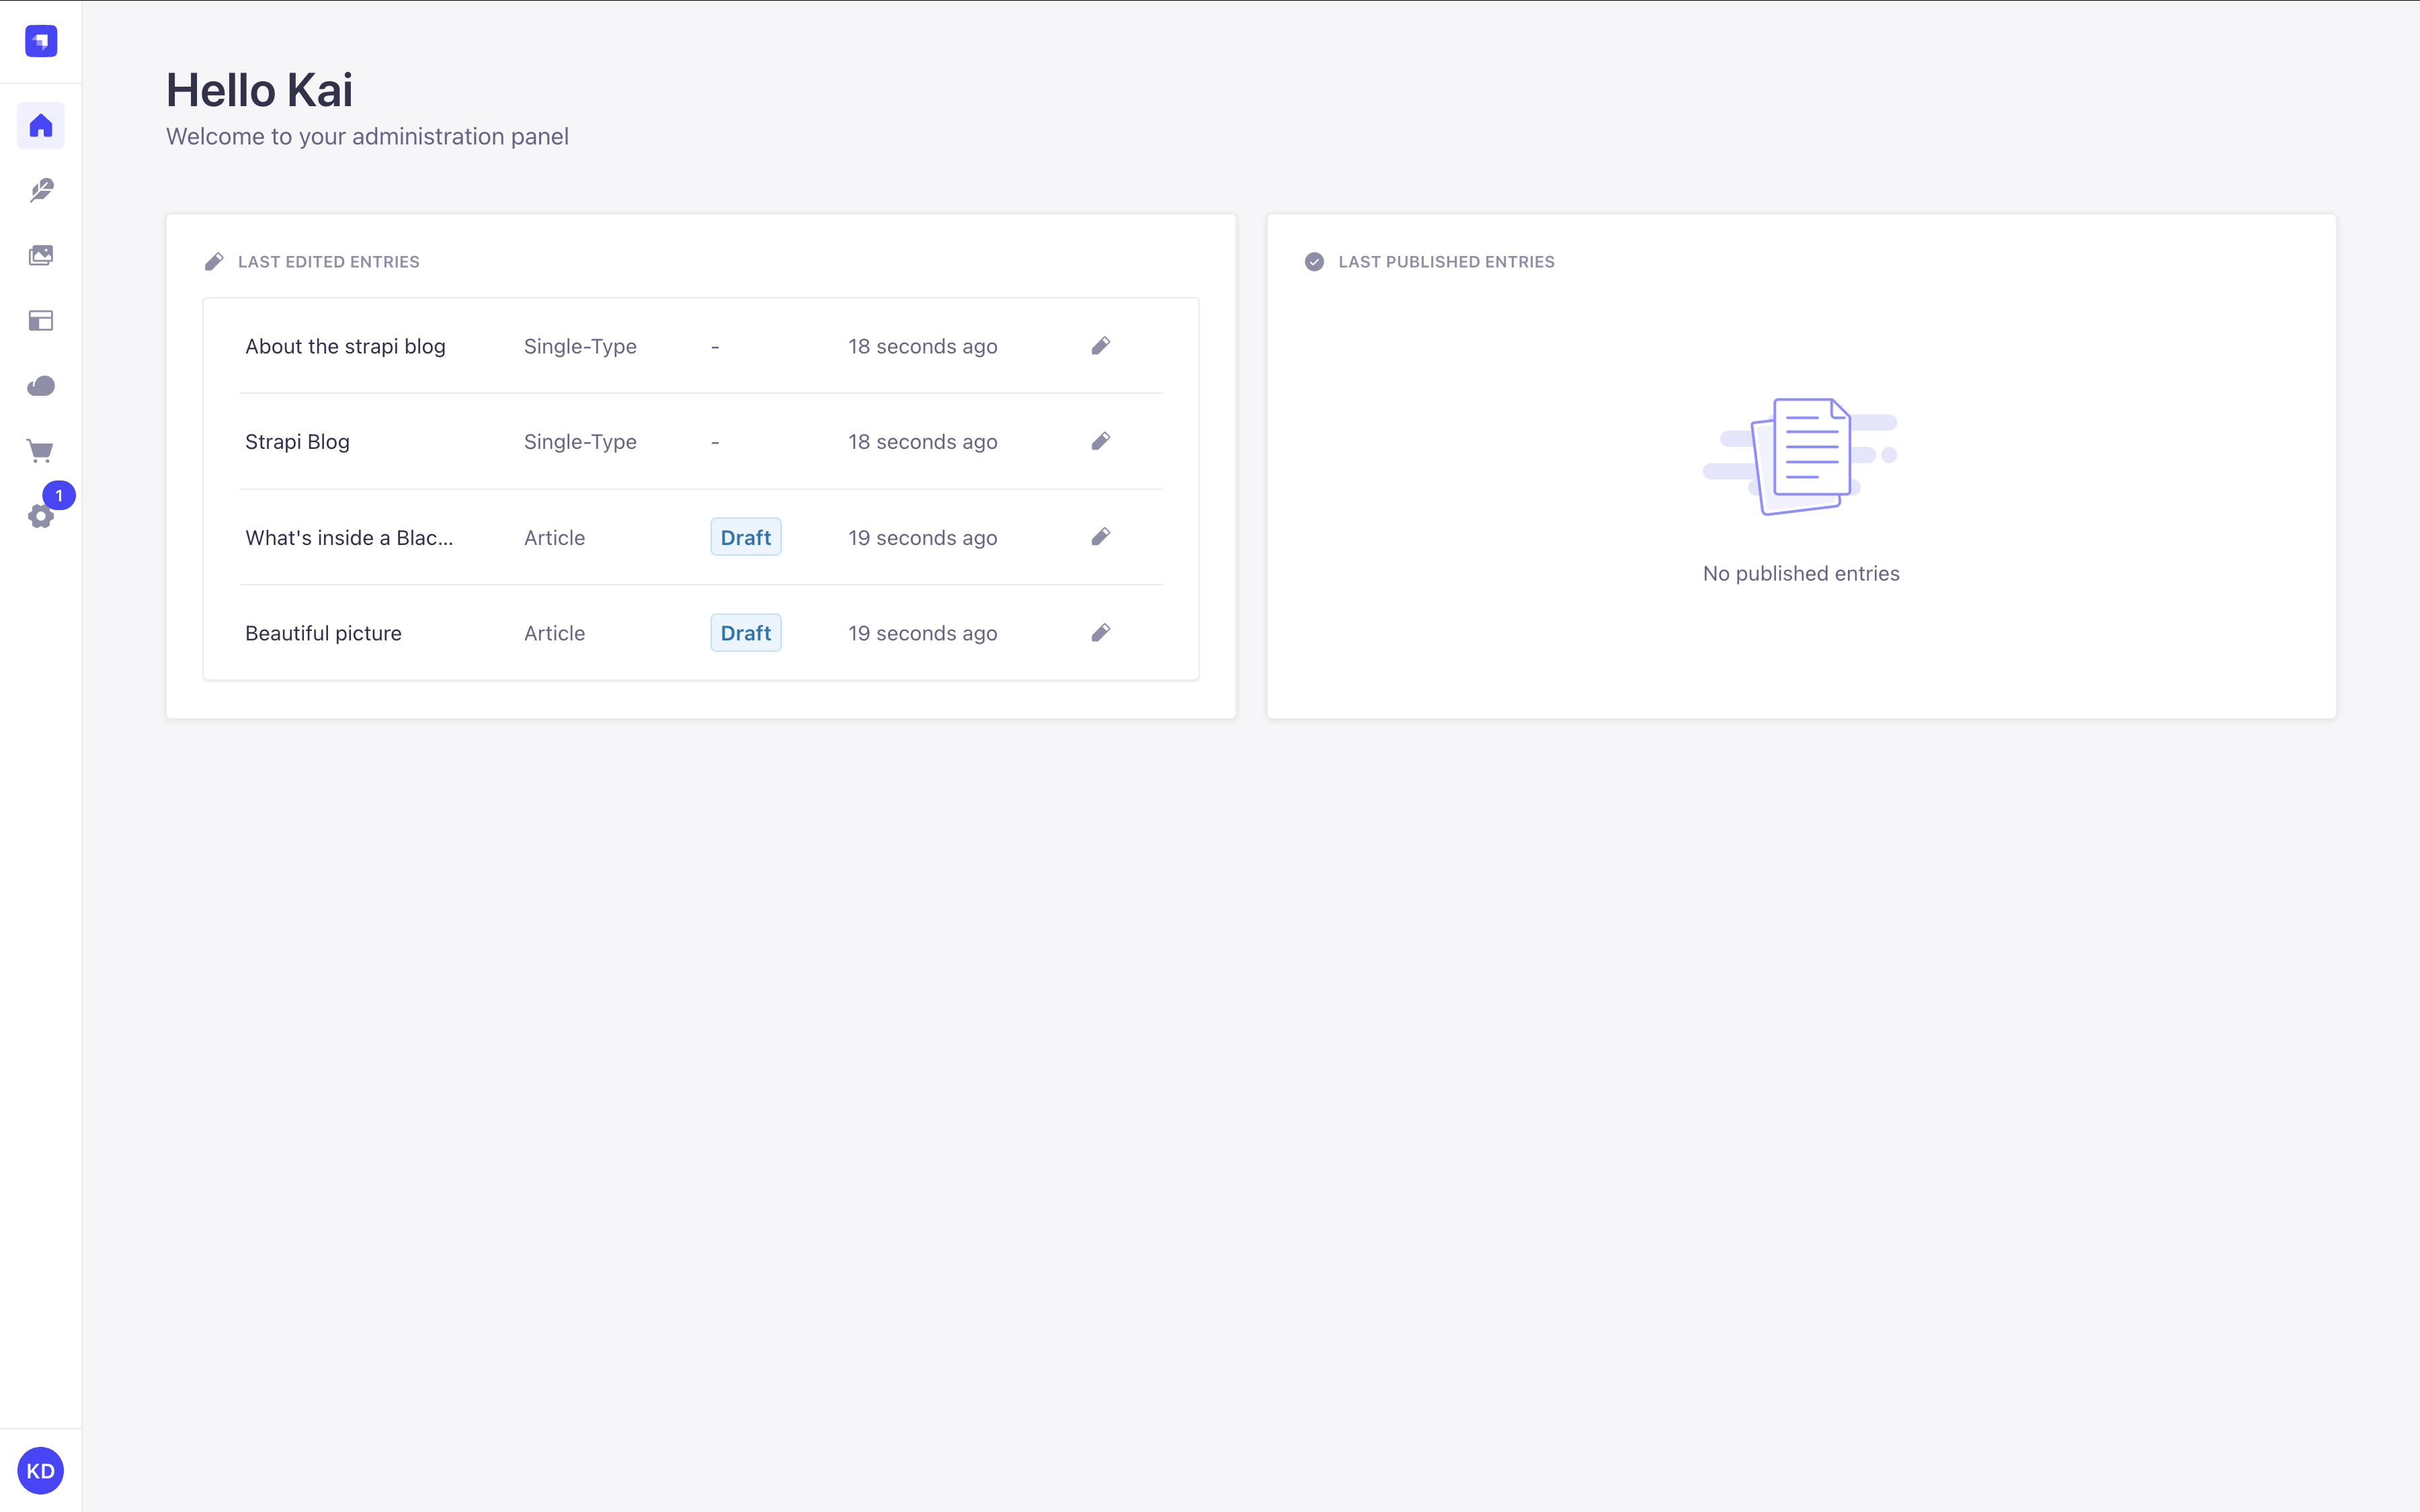
Task: Click the Strapi logo at top
Action: click(40, 41)
